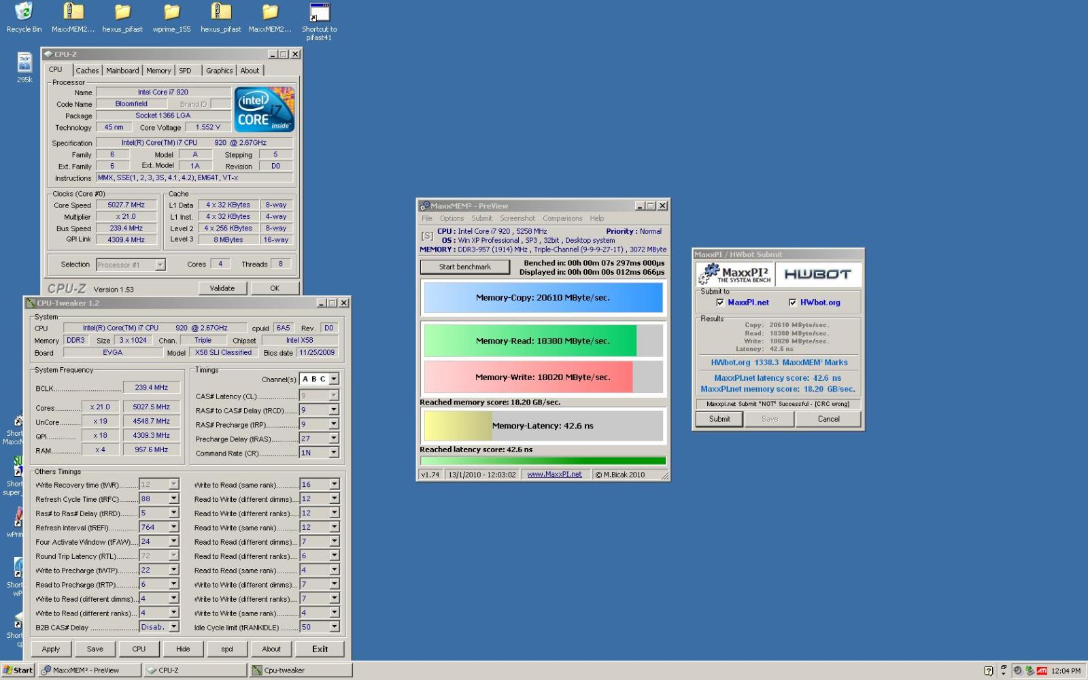Click the Start benchmark button

pos(465,267)
